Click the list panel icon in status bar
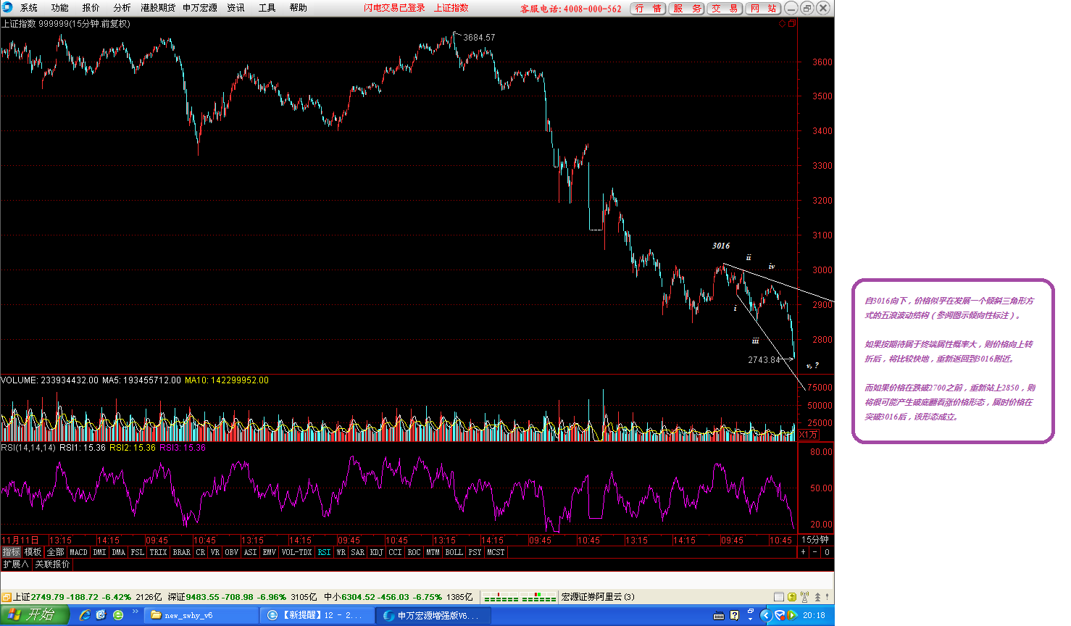The height and width of the screenshot is (626, 1071). pos(779,597)
